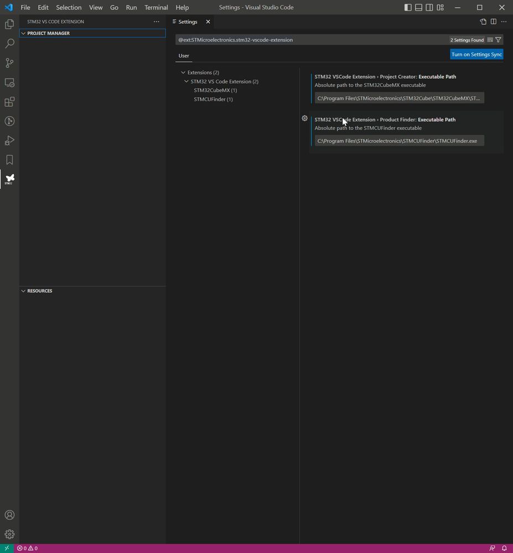Image resolution: width=513 pixels, height=553 pixels.
Task: Open the Remote Explorer view
Action: pyautogui.click(x=9, y=82)
